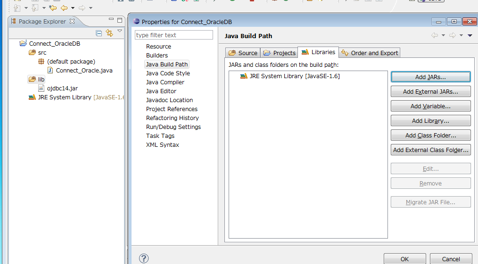The height and width of the screenshot is (264, 478).
Task: Click Previous Annotation toolbar icon
Action: [35, 8]
